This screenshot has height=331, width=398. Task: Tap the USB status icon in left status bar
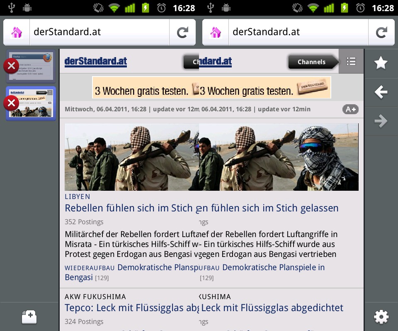pos(12,8)
